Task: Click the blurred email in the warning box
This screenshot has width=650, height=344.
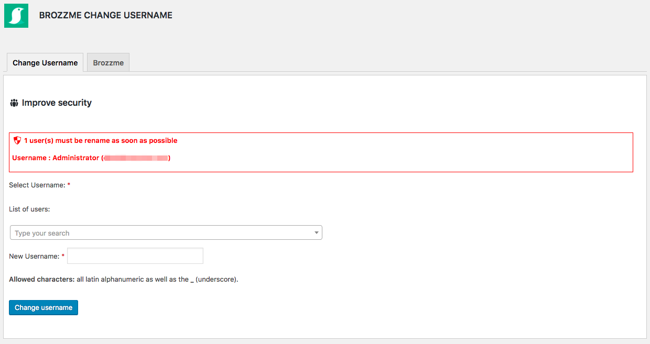Action: pos(136,158)
